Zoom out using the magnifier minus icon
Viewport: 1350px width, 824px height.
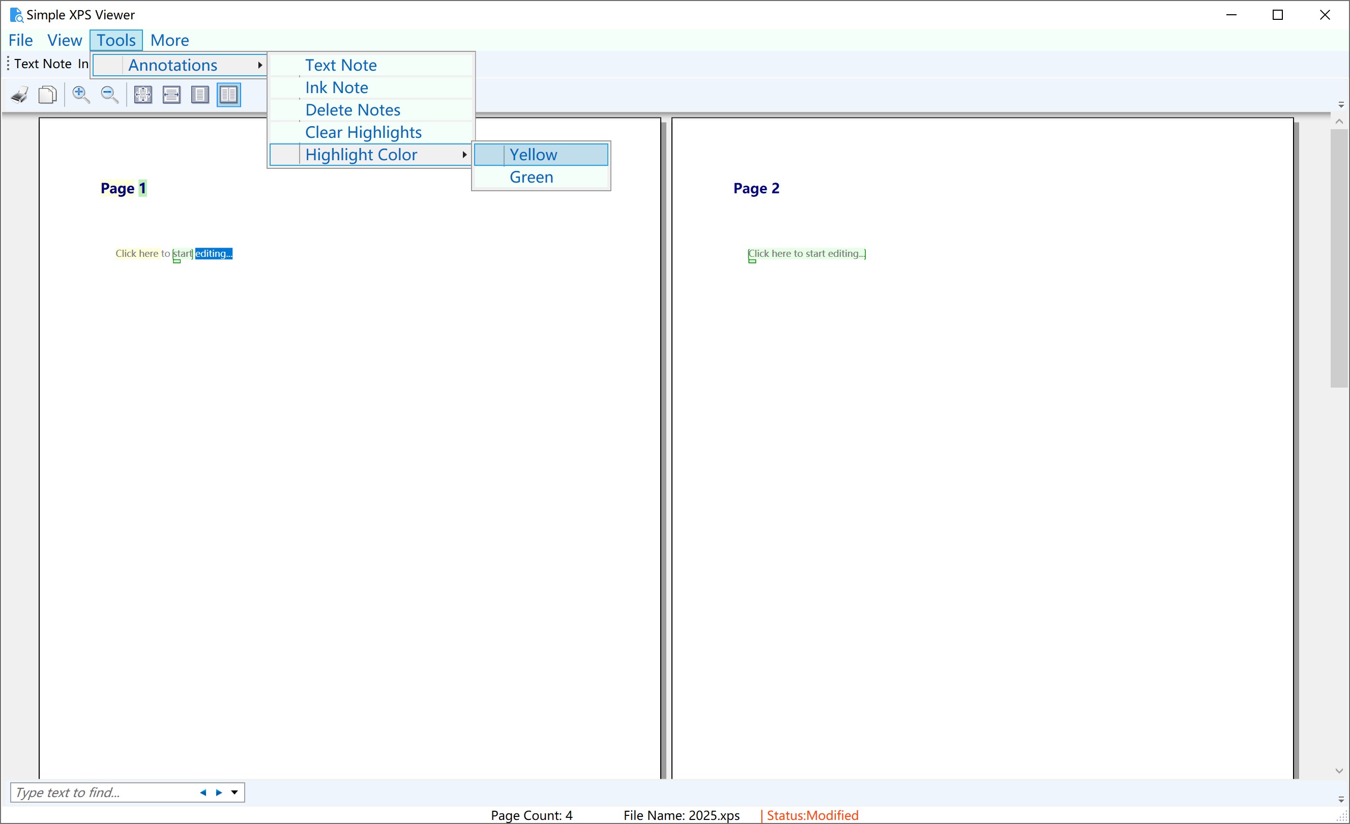coord(109,94)
